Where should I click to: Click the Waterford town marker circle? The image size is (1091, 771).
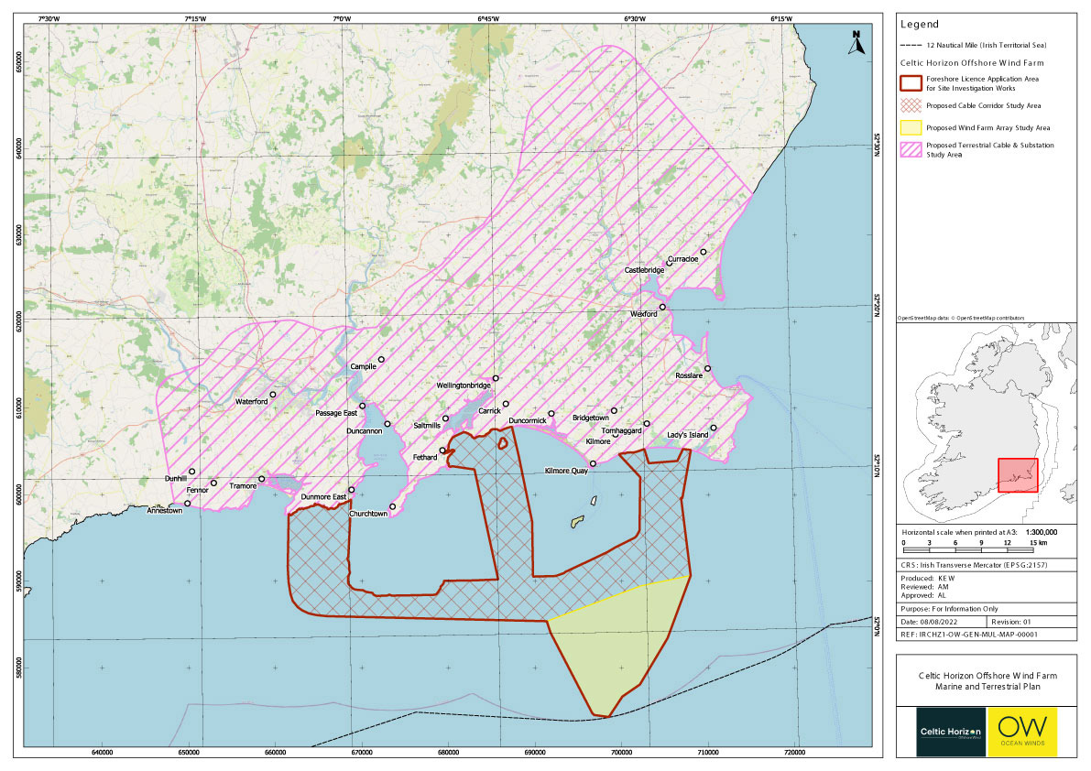coord(273,395)
